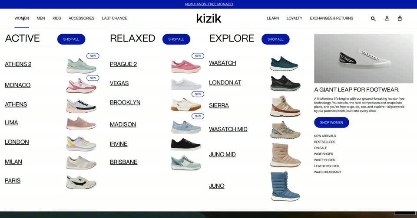Open the Accessories menu
Image resolution: width=417 pixels, height=218 pixels.
(81, 18)
